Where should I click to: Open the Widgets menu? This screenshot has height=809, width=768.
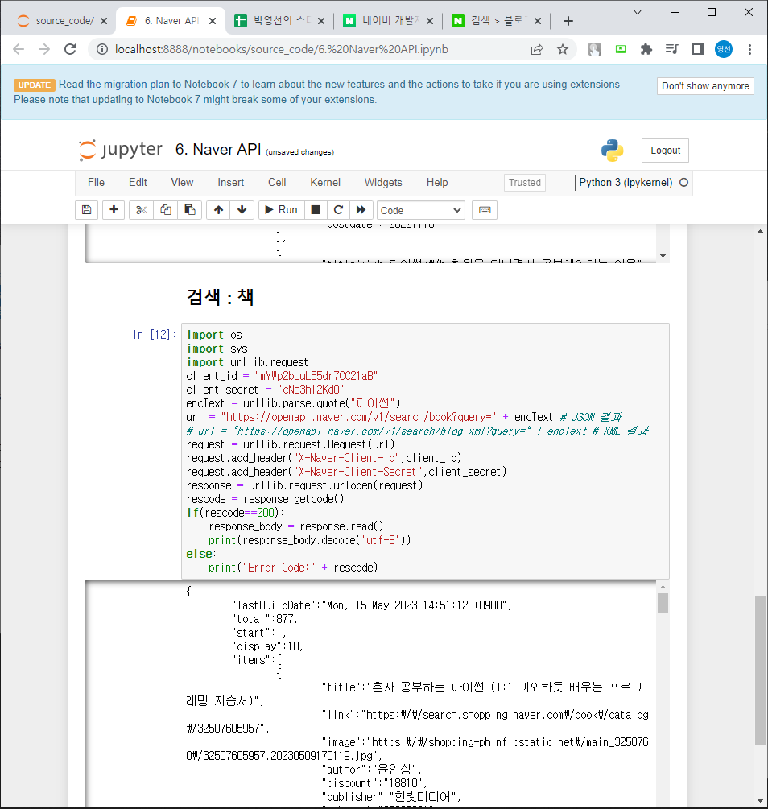383,183
